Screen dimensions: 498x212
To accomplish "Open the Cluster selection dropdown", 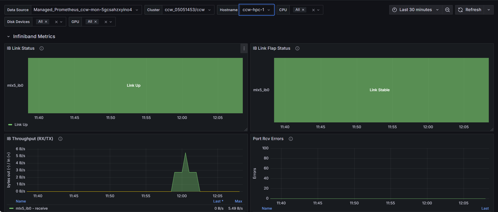I will pos(188,10).
